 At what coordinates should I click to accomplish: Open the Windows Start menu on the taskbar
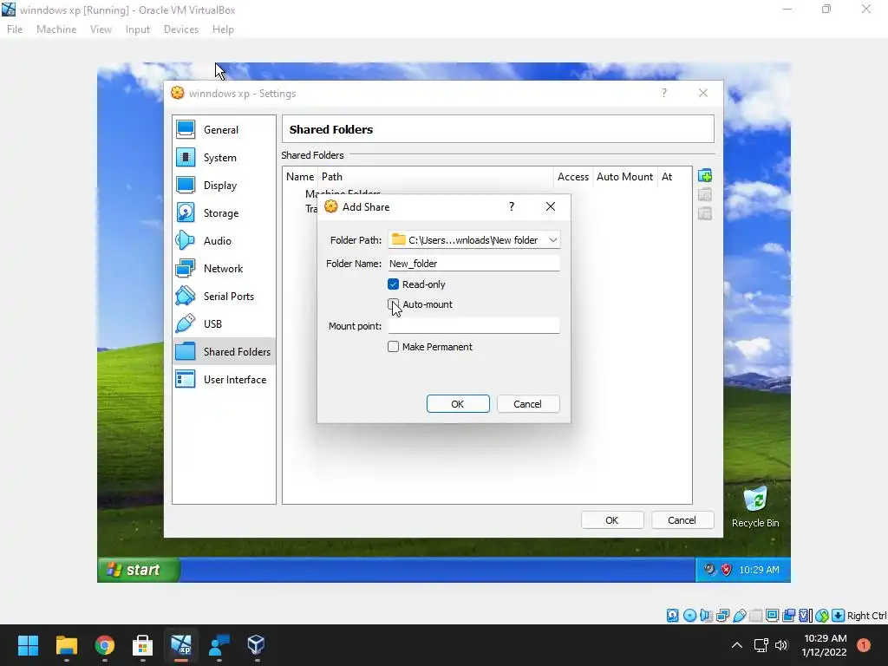[x=28, y=645]
